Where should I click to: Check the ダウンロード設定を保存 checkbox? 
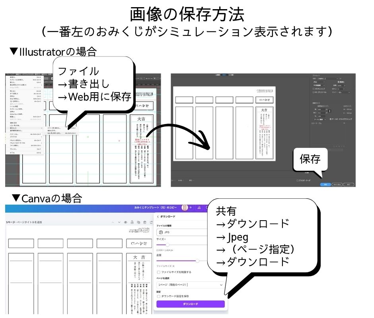[x=158, y=296]
